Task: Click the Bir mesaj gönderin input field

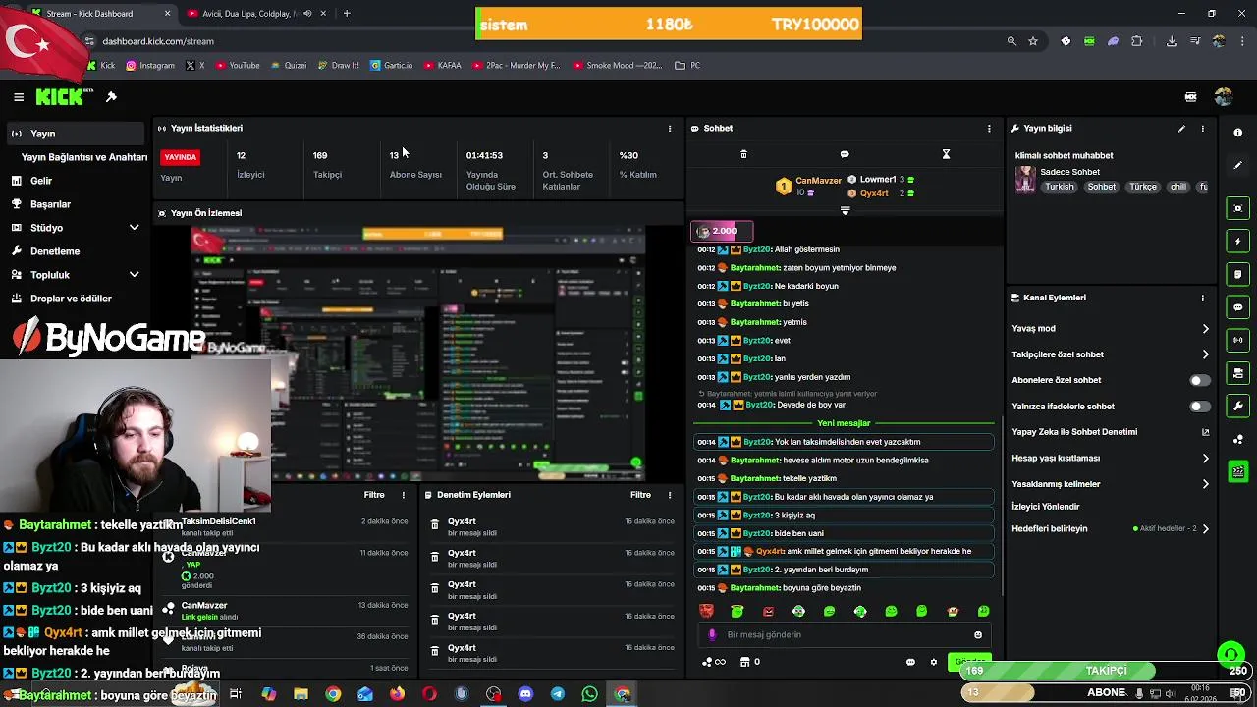Action: point(845,635)
